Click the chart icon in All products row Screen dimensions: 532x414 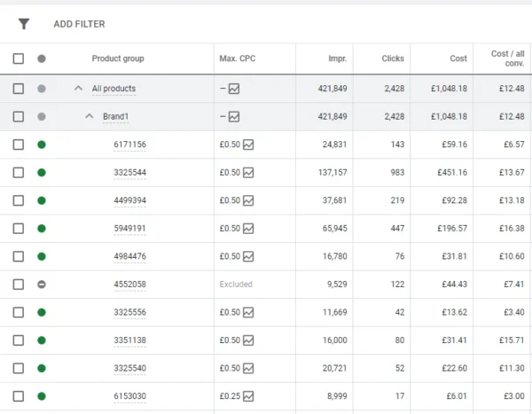pyautogui.click(x=234, y=89)
